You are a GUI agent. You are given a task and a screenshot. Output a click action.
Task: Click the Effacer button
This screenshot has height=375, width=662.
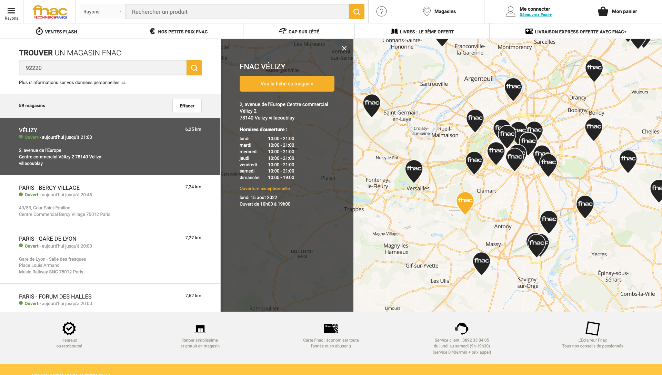tap(187, 106)
